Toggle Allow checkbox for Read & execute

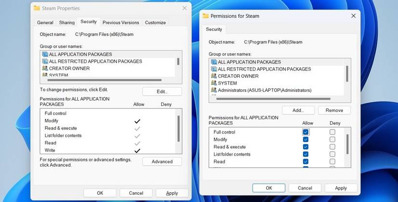[x=305, y=147]
